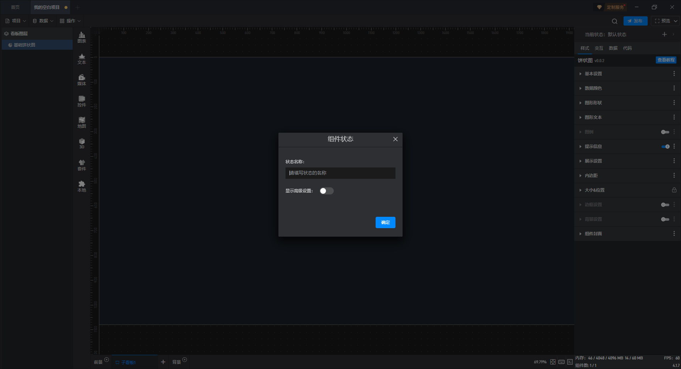The width and height of the screenshot is (681, 369).
Task: Open the console icon in status bar
Action: point(570,362)
